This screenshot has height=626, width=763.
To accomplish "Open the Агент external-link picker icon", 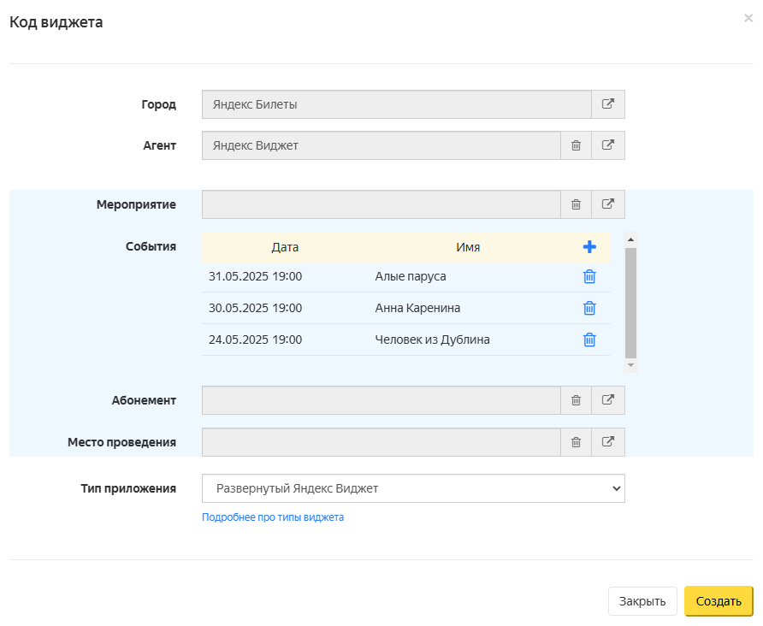I will tap(608, 145).
